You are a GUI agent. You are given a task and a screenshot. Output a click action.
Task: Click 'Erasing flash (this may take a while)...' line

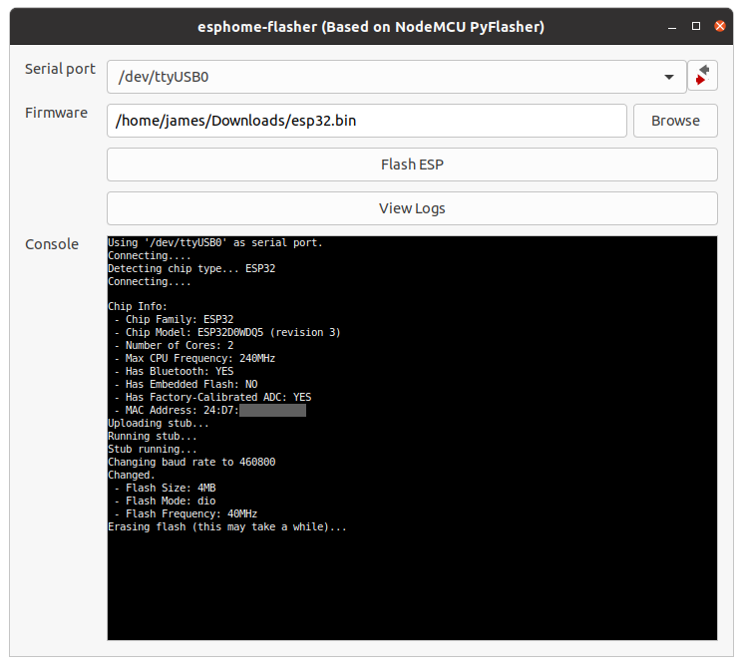(x=227, y=527)
